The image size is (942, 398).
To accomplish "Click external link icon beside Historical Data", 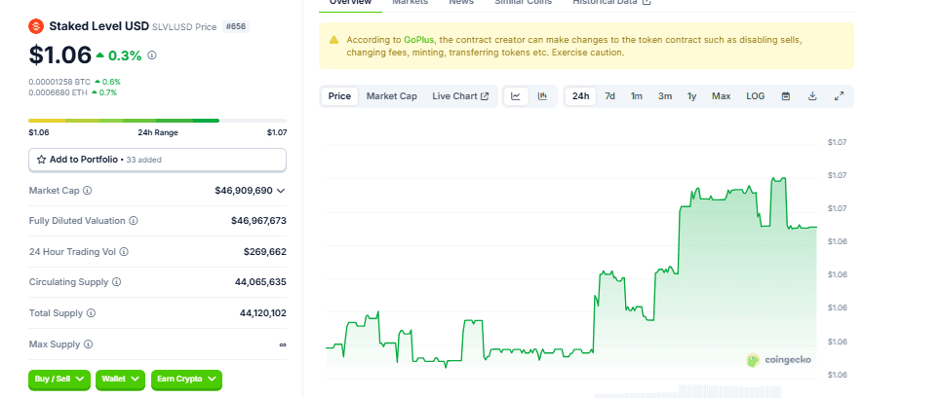I will click(647, 2).
